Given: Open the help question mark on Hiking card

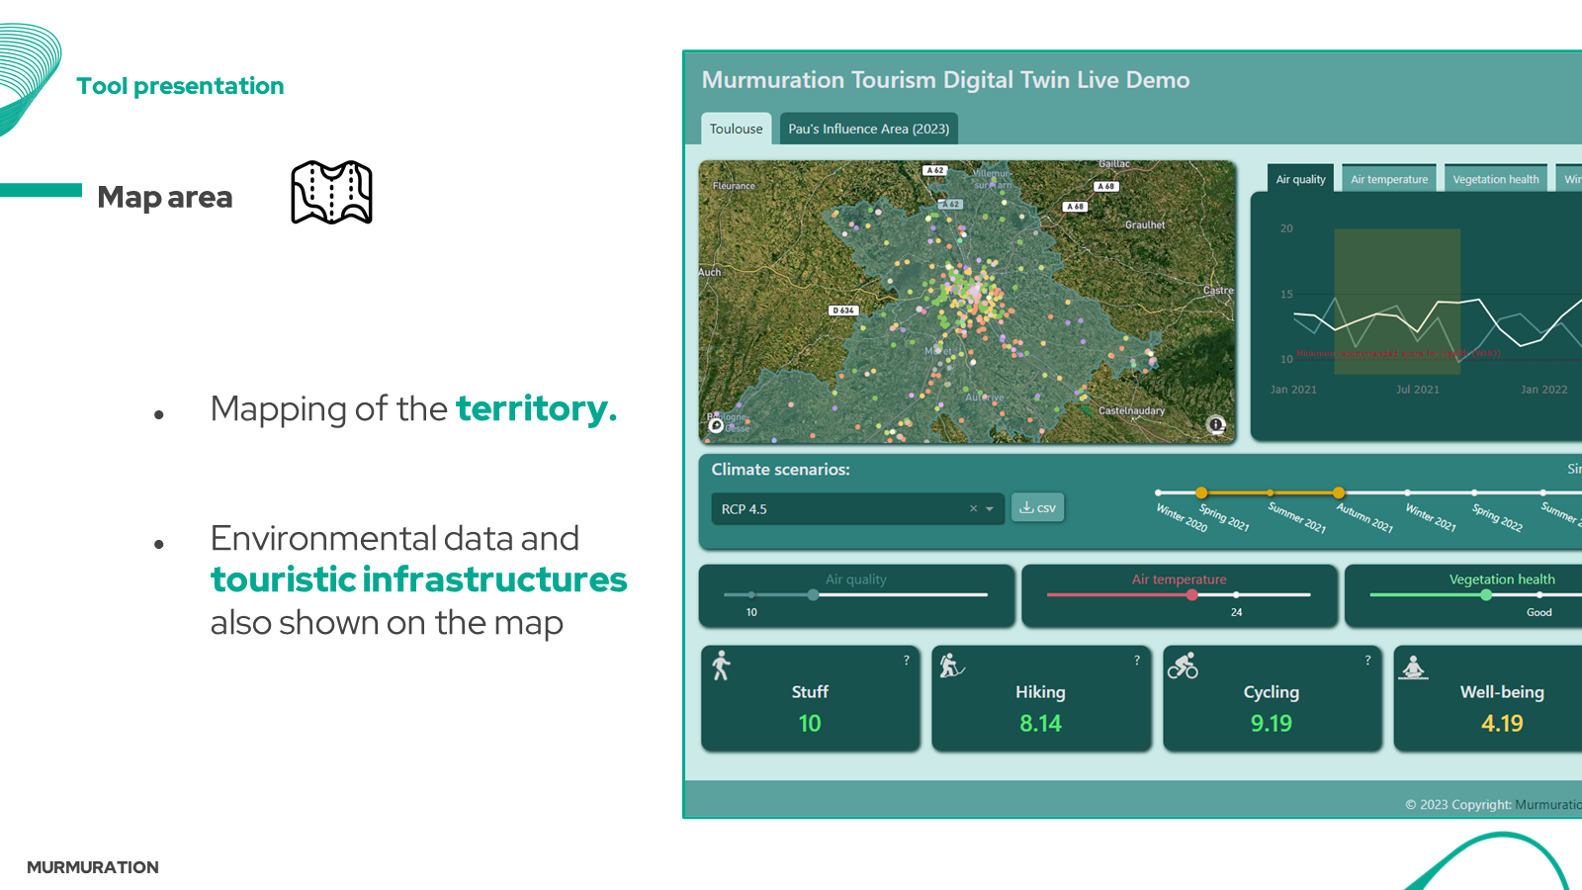Looking at the screenshot, I should pyautogui.click(x=1137, y=661).
